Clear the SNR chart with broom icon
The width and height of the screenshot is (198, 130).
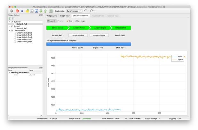[x=70, y=21]
